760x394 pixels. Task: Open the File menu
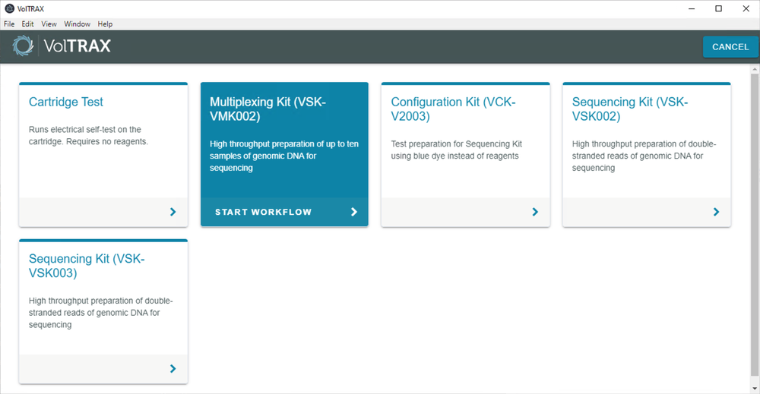[x=9, y=24]
